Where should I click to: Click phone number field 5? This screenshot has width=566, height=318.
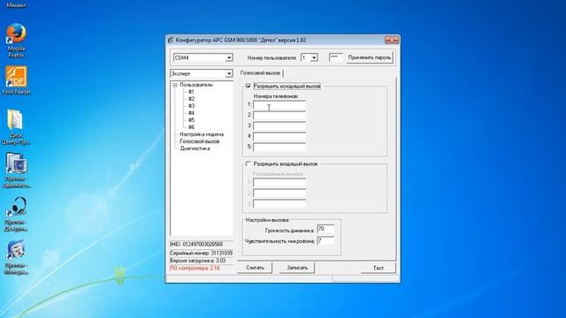279,147
